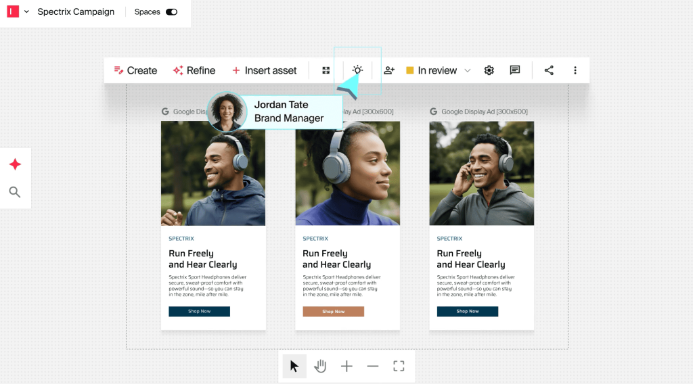Open search from the left sidebar
Image resolution: width=693 pixels, height=384 pixels.
tap(15, 193)
